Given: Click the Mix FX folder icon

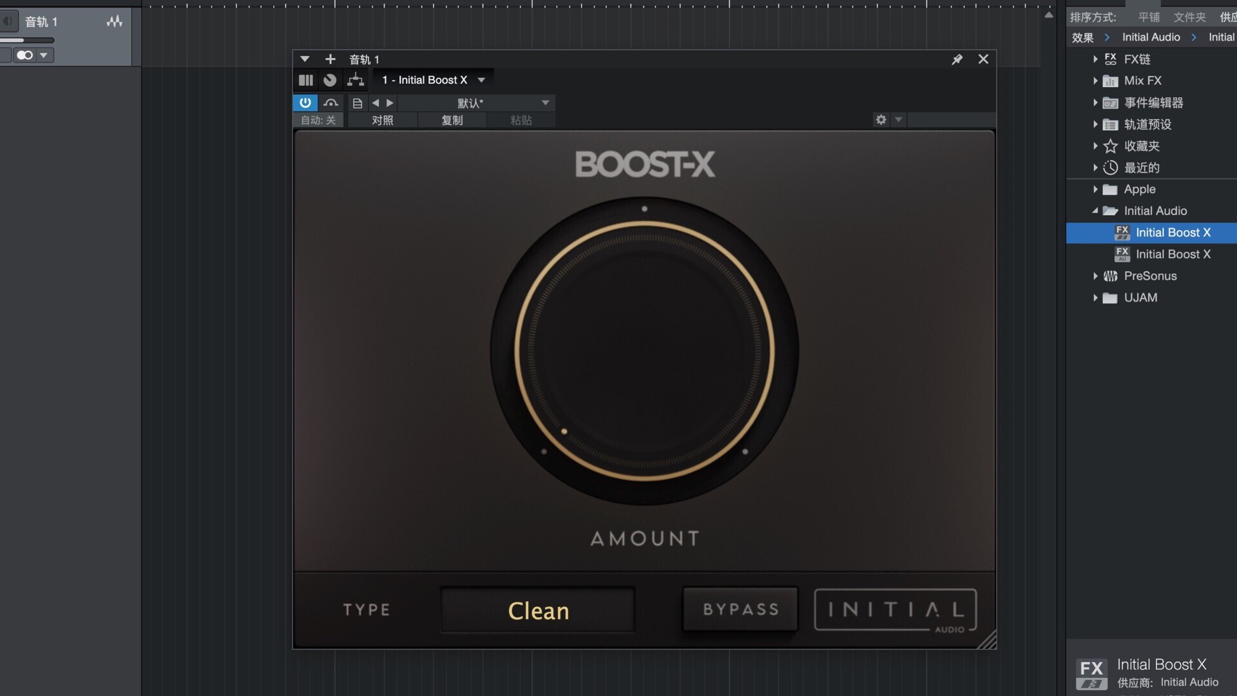Looking at the screenshot, I should pyautogui.click(x=1110, y=81).
